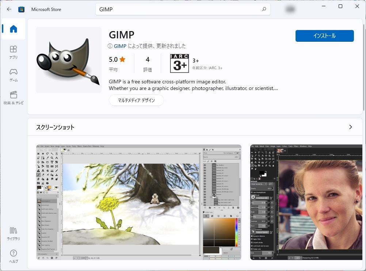
Task: Select the マルチメディア デザイン category tag
Action: (136, 100)
